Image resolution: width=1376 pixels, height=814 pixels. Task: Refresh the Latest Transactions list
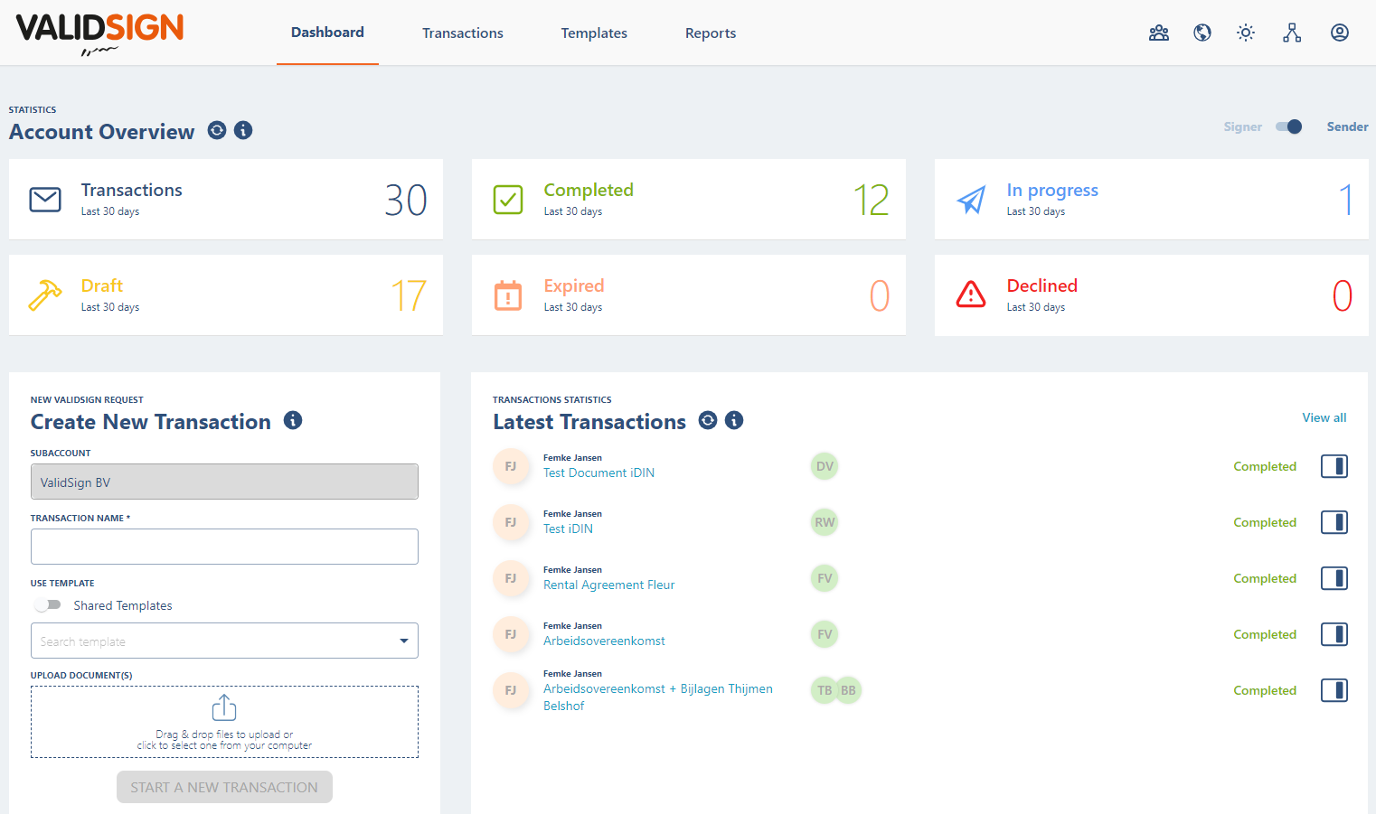click(707, 420)
